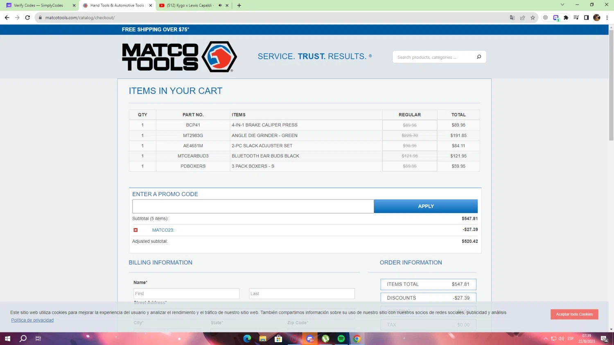Viewport: 614px width, 345px height.
Task: Click the browser address bar URL
Action: 80,18
